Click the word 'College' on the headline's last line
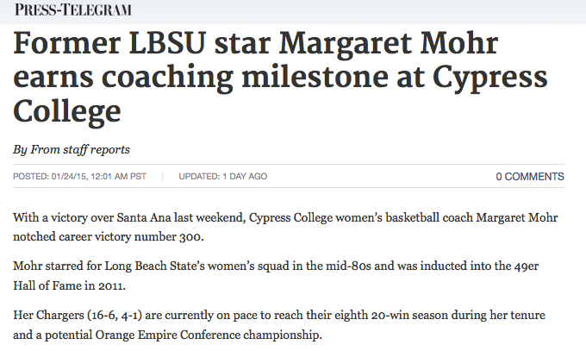This screenshot has height=351, width=586. pyautogui.click(x=67, y=113)
